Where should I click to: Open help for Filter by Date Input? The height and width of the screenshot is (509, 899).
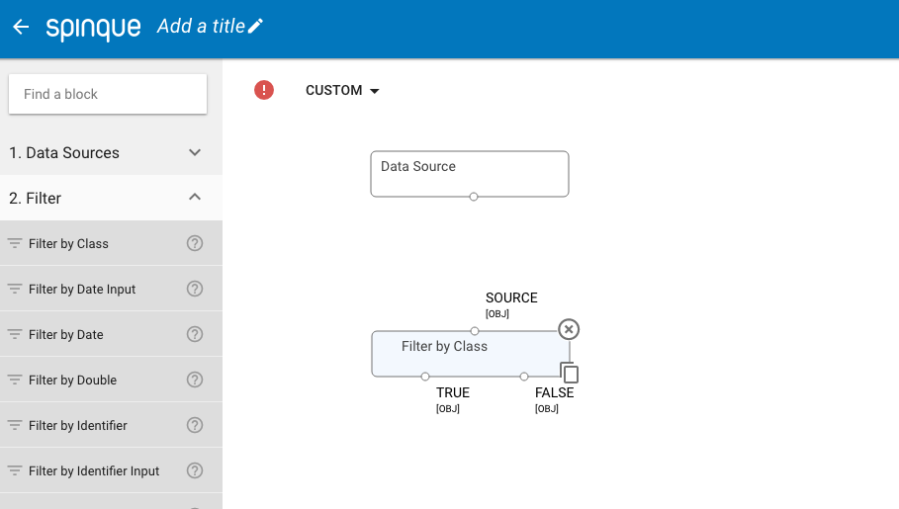tap(195, 289)
